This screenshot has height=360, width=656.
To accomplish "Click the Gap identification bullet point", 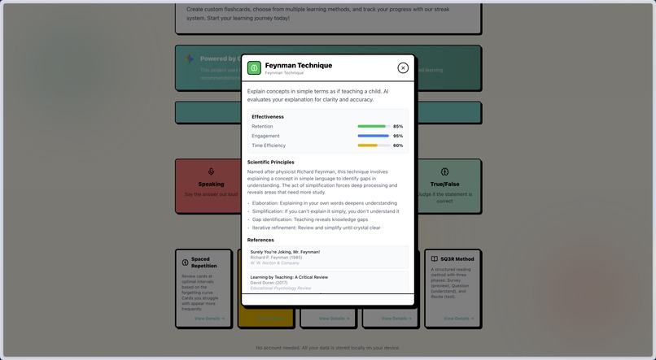I will [310, 219].
